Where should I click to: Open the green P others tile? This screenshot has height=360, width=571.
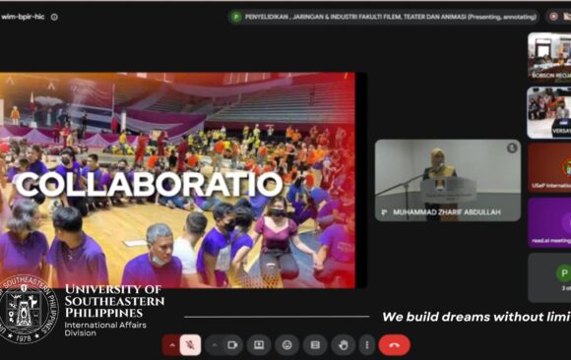point(549,277)
